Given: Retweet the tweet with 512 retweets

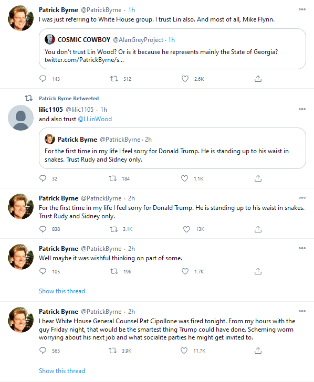Looking at the screenshot, I should click(x=114, y=79).
